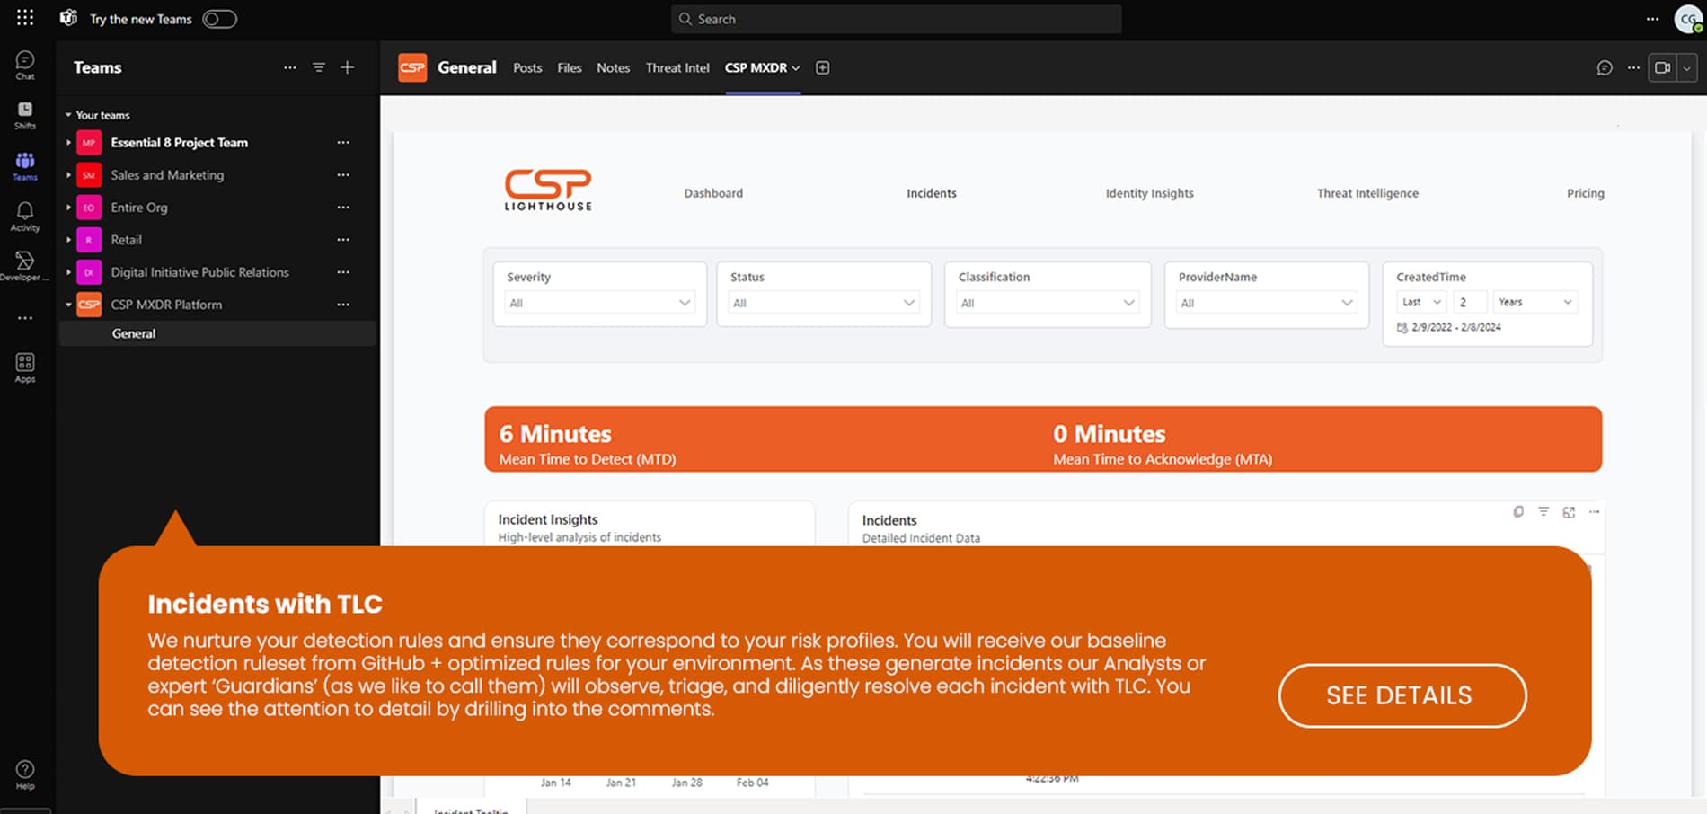This screenshot has height=814, width=1707.
Task: Click the SEE DETAILS button
Action: [x=1402, y=695]
